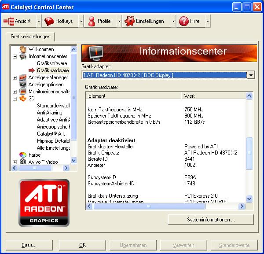The width and height of the screenshot is (264, 254).
Task: Open the Hilfe dropdown arrow
Action: [x=208, y=21]
